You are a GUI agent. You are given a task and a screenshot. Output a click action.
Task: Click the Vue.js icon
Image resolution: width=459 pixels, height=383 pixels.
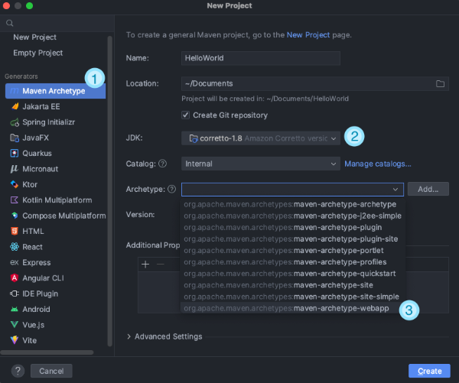tap(15, 325)
